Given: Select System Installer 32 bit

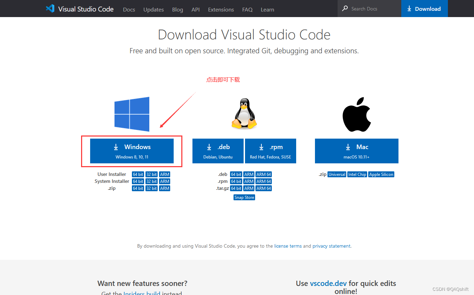Looking at the screenshot, I should click(x=151, y=181).
